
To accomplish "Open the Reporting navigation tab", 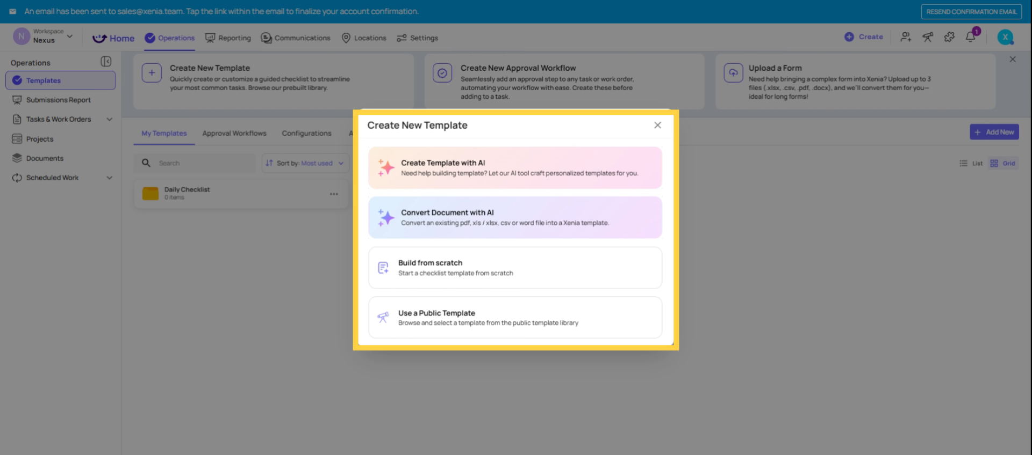I will tap(228, 38).
